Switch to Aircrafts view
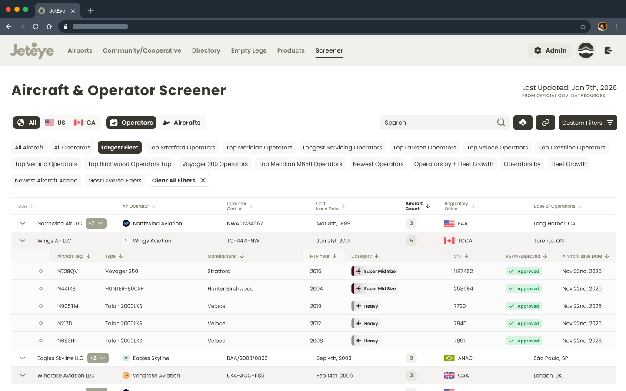Image resolution: width=626 pixels, height=391 pixels. pos(181,123)
